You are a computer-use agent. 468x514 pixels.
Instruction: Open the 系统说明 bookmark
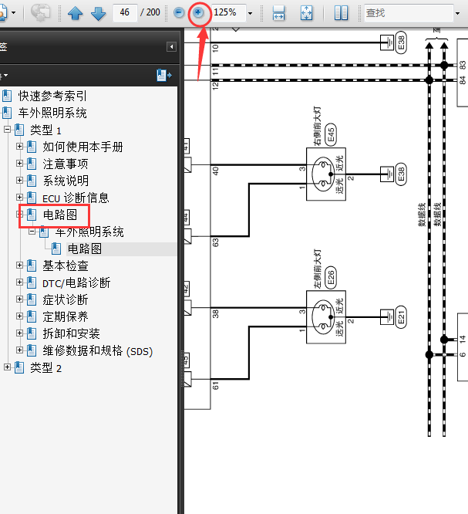coord(66,181)
